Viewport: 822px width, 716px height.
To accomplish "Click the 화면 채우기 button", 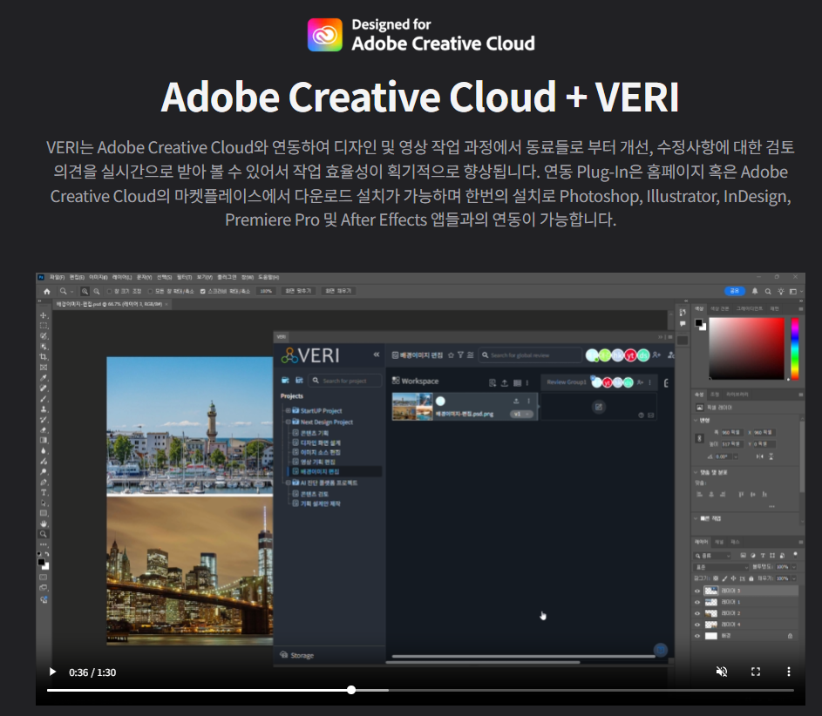I will tap(338, 291).
